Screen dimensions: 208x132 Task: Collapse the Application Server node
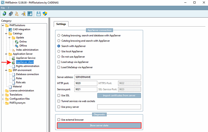coord(6,54)
